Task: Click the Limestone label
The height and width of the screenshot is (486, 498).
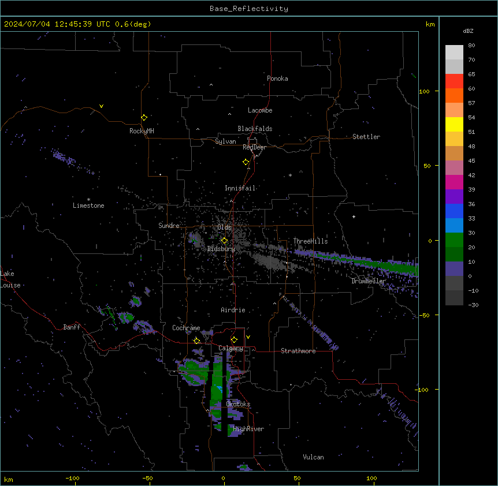Action: (88, 205)
